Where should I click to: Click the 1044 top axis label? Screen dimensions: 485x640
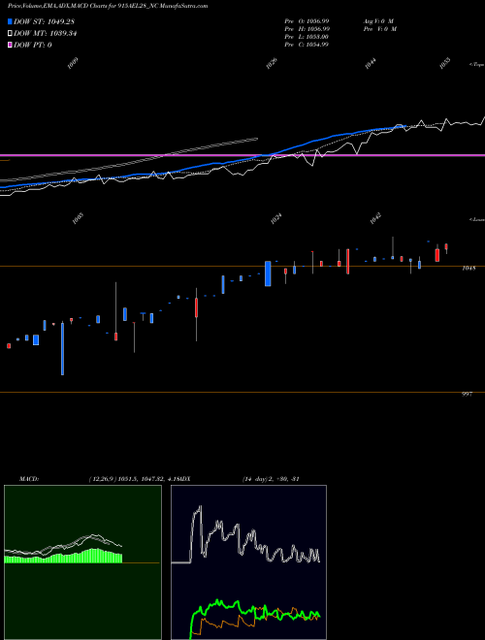[371, 63]
